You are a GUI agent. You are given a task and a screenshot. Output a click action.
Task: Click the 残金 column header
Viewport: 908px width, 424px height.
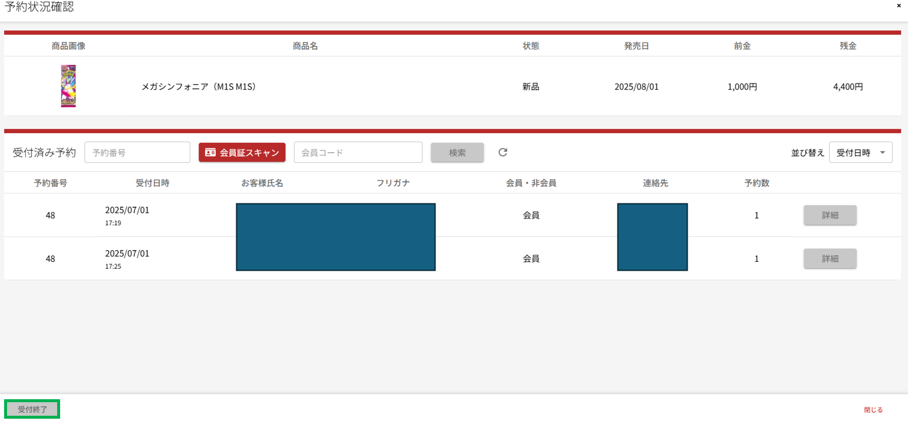click(848, 46)
